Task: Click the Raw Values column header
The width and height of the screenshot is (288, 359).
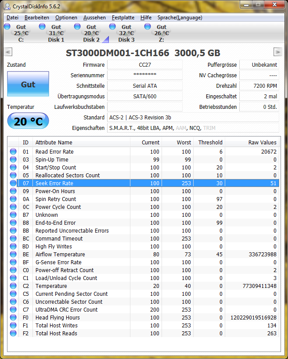Action: pyautogui.click(x=252, y=142)
